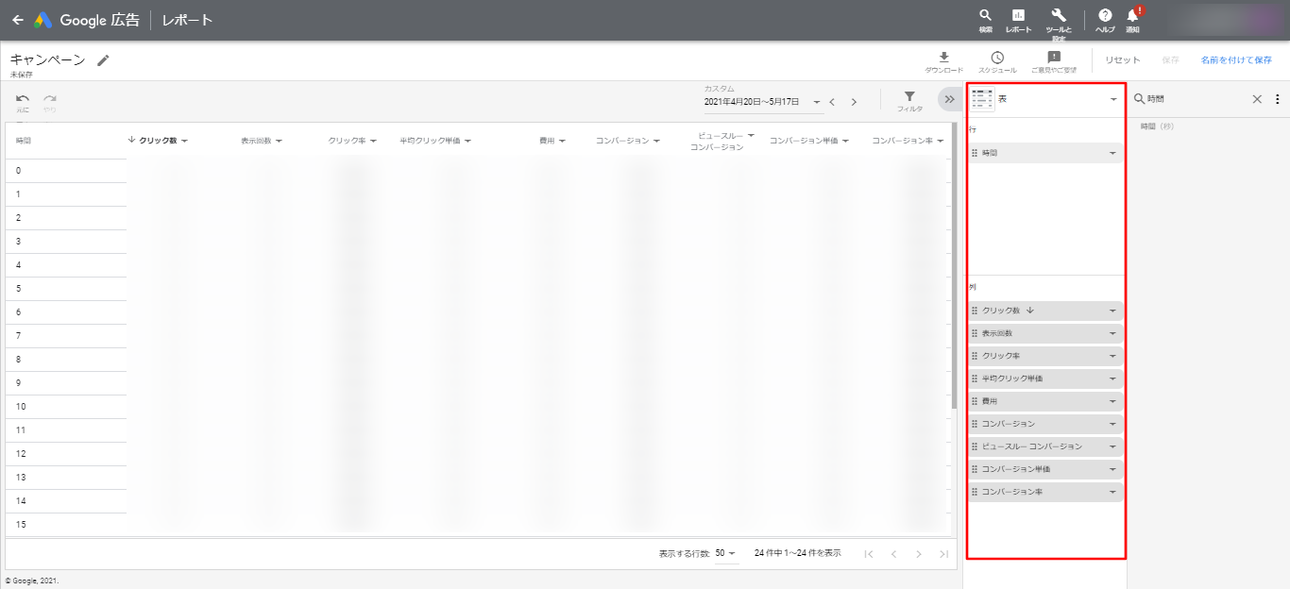The image size is (1290, 589).
Task: Open the Help icon
Action: [x=1105, y=20]
